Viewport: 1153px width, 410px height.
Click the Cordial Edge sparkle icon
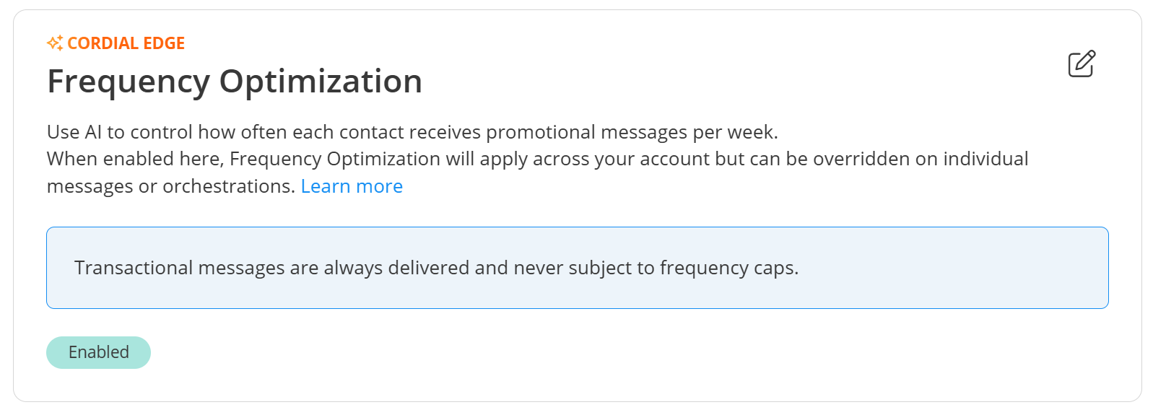click(x=55, y=43)
